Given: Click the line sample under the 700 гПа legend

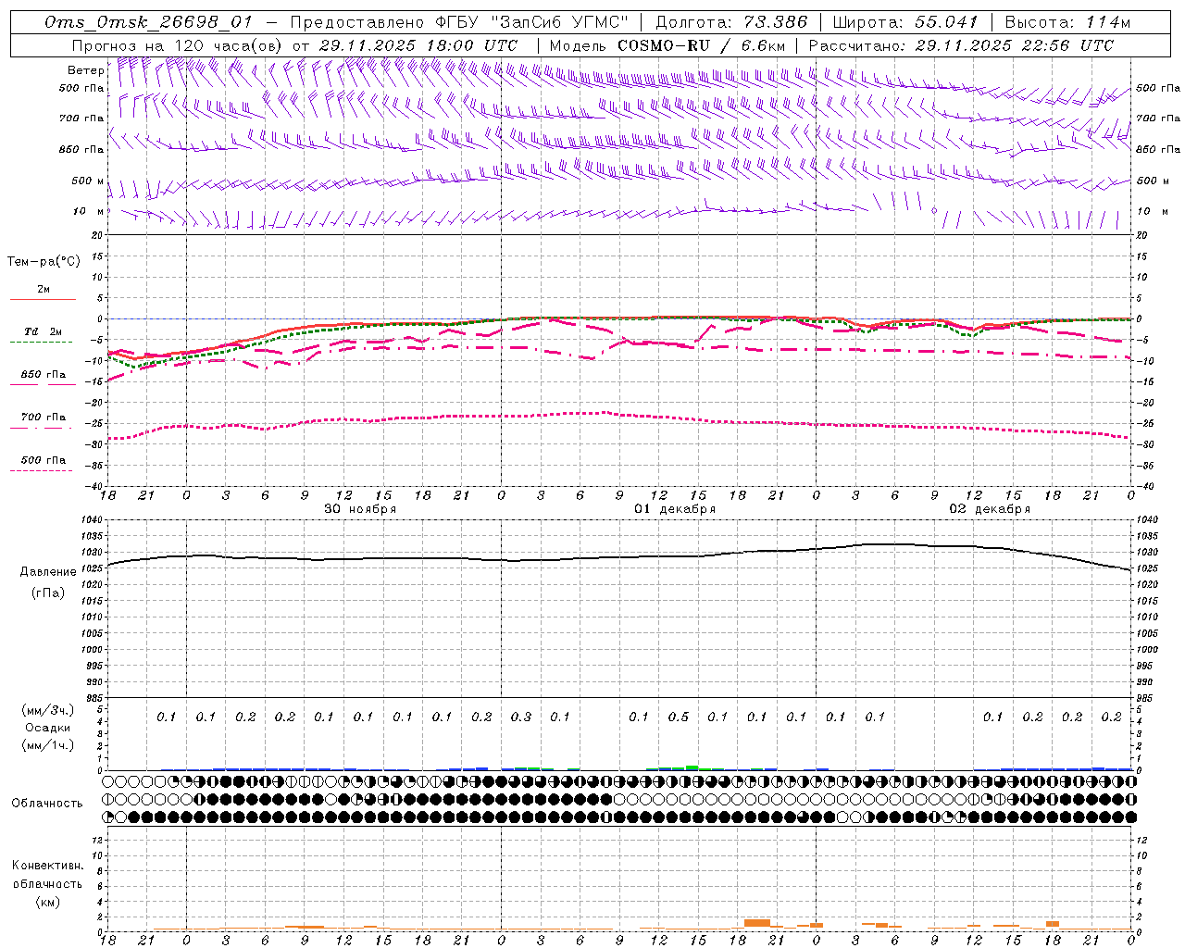Looking at the screenshot, I should pos(42,428).
